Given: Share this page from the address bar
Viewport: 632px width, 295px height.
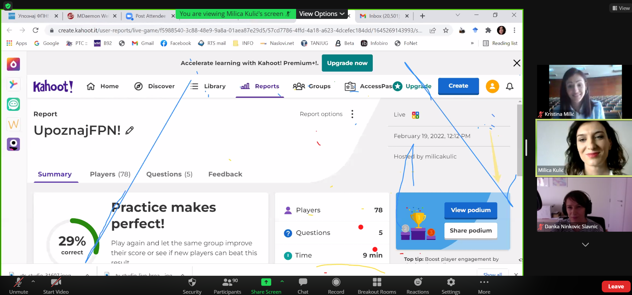Looking at the screenshot, I should pos(433,30).
